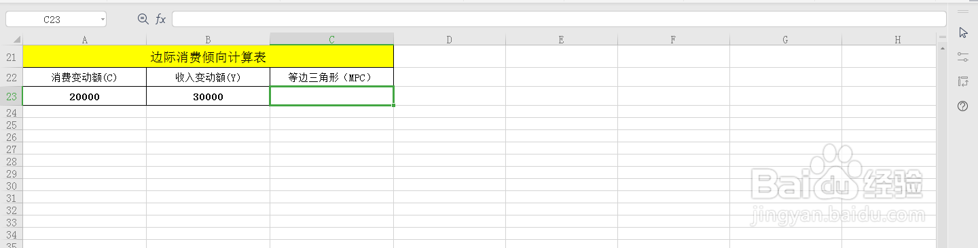Click the zoom magnifier icon near formula bar
The height and width of the screenshot is (248, 978).
coord(143,20)
